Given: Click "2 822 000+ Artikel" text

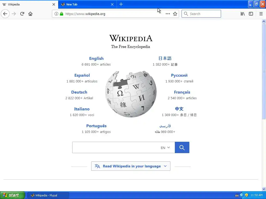Looking at the screenshot, I should pyautogui.click(x=79, y=98).
